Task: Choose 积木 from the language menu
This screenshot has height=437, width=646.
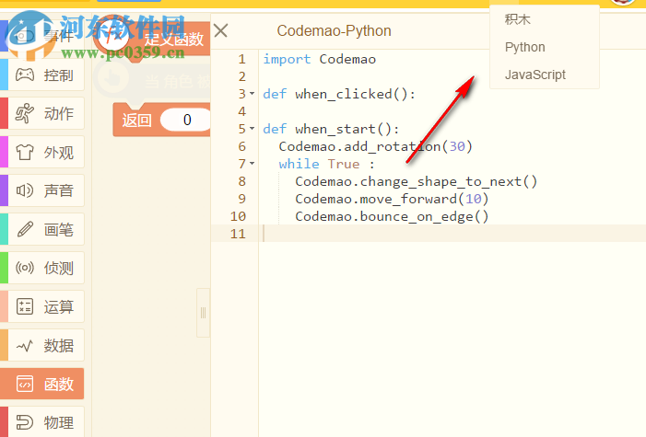Action: (x=518, y=19)
